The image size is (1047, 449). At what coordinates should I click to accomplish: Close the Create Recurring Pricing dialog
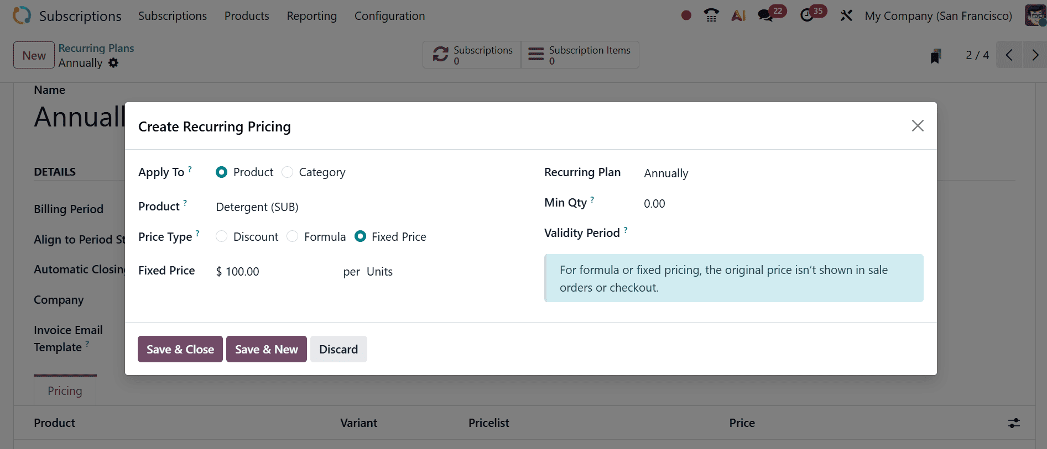coord(918,126)
